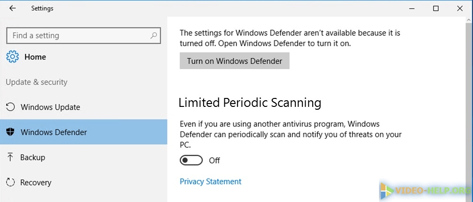Select the Windows Defender sidebar label
This screenshot has width=473, height=202.
(x=54, y=132)
